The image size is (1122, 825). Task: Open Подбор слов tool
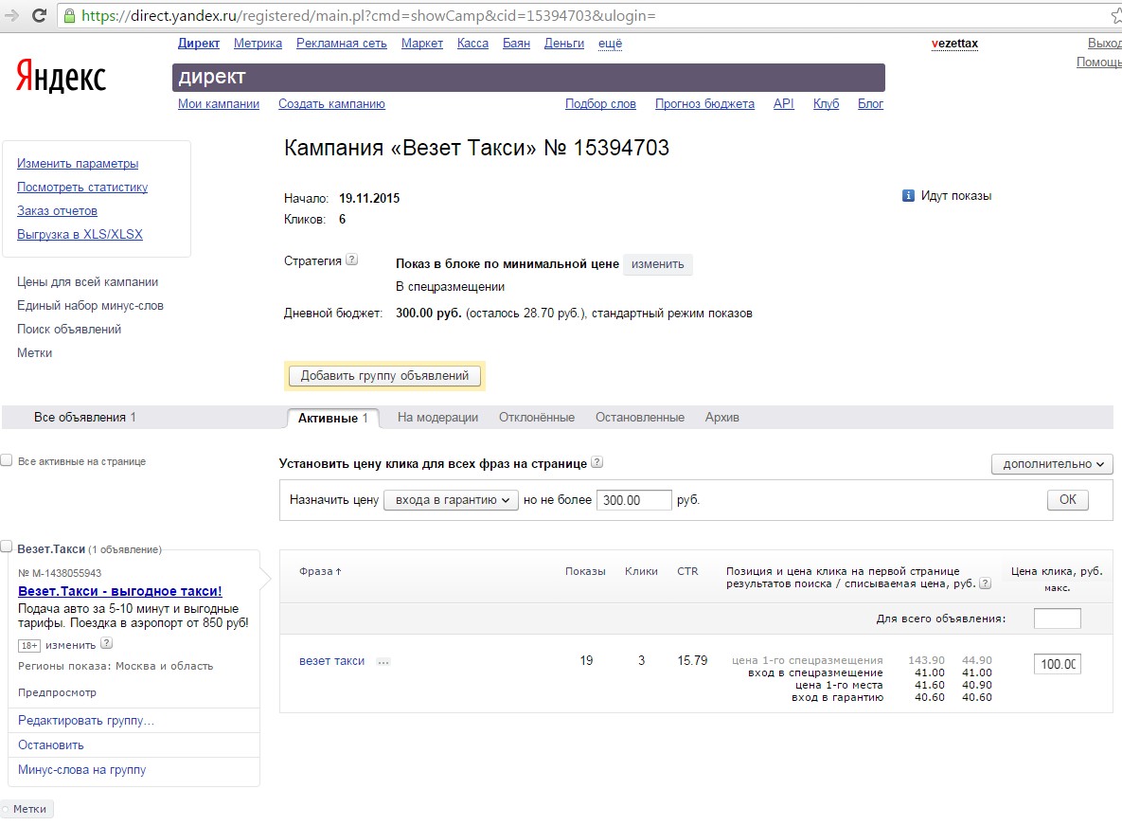click(x=600, y=104)
